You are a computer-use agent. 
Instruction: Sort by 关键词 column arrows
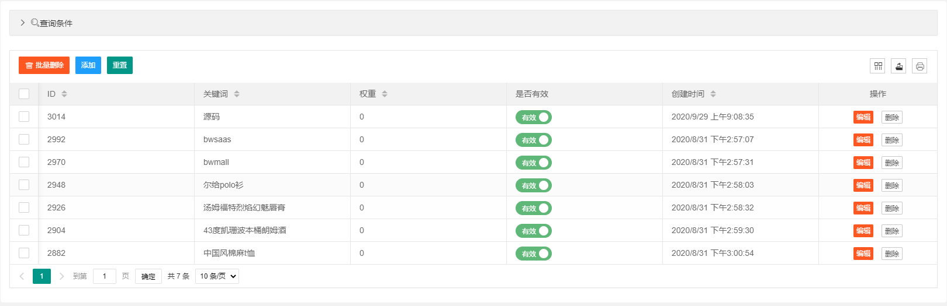click(237, 94)
